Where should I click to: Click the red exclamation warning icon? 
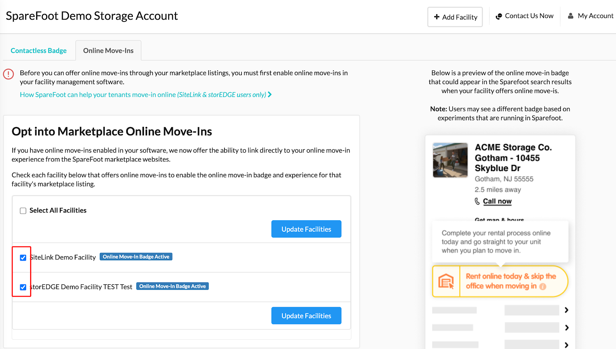(x=8, y=74)
